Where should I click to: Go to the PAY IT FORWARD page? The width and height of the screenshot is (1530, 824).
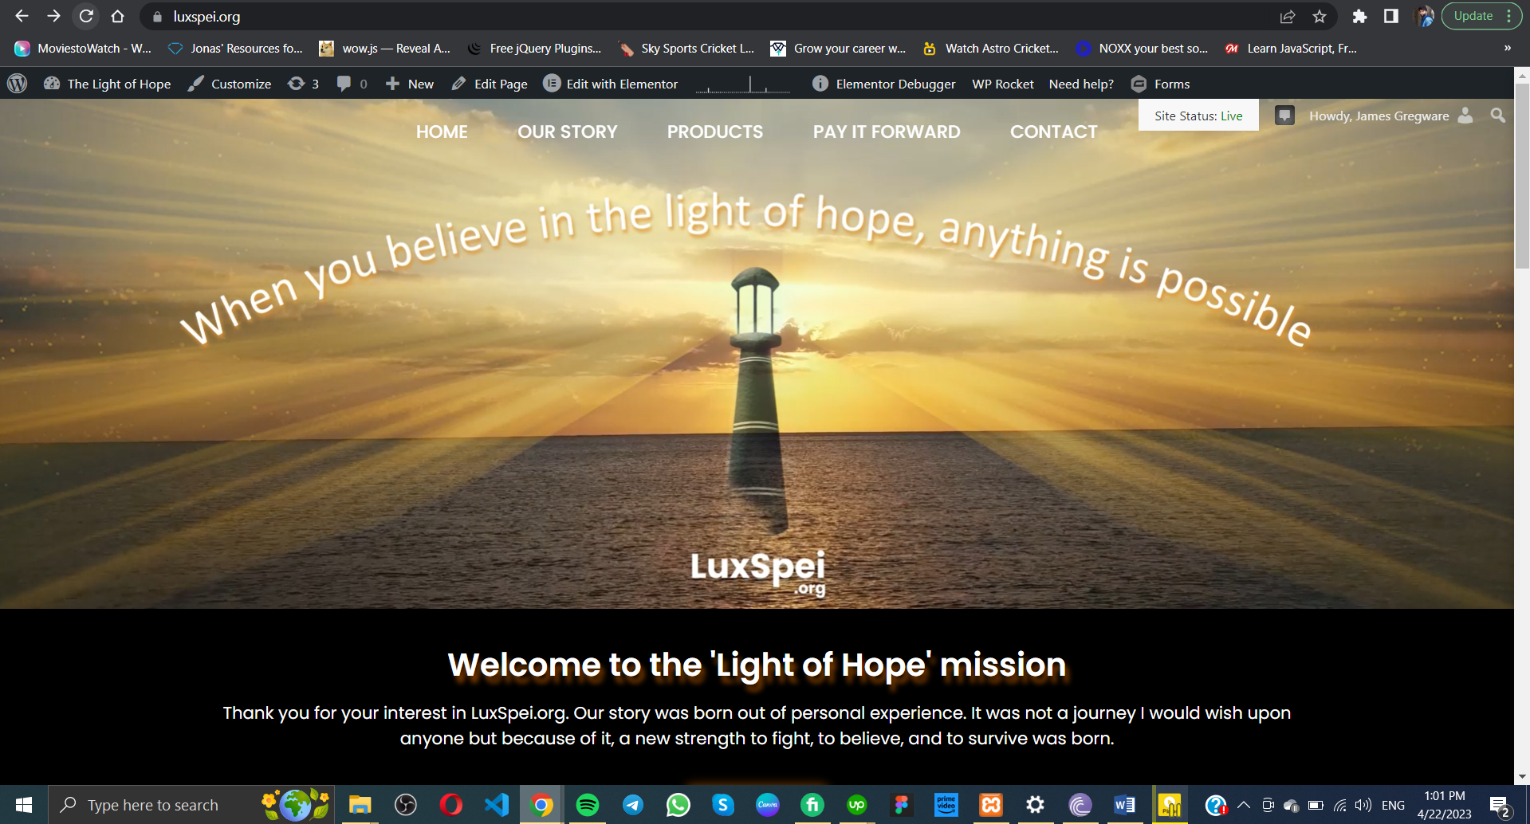tap(886, 132)
